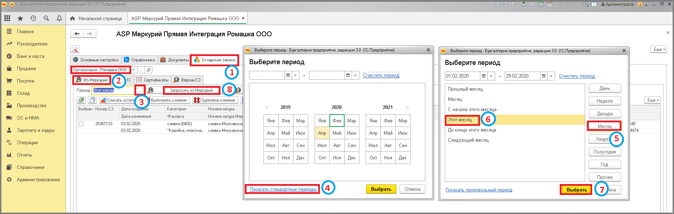This screenshot has width=674, height=214.
Task: Open the sections grid menu icon
Action: (x=7, y=18)
